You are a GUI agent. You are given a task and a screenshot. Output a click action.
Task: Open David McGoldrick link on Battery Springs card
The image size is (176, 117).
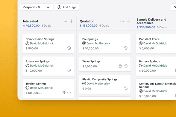click(155, 66)
